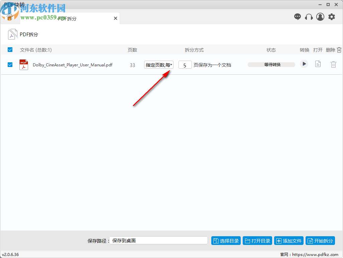The height and width of the screenshot is (258, 343).
Task: Open the split method dropdown 指定页数
Action: click(158, 64)
